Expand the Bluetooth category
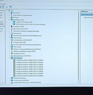 [9, 13]
